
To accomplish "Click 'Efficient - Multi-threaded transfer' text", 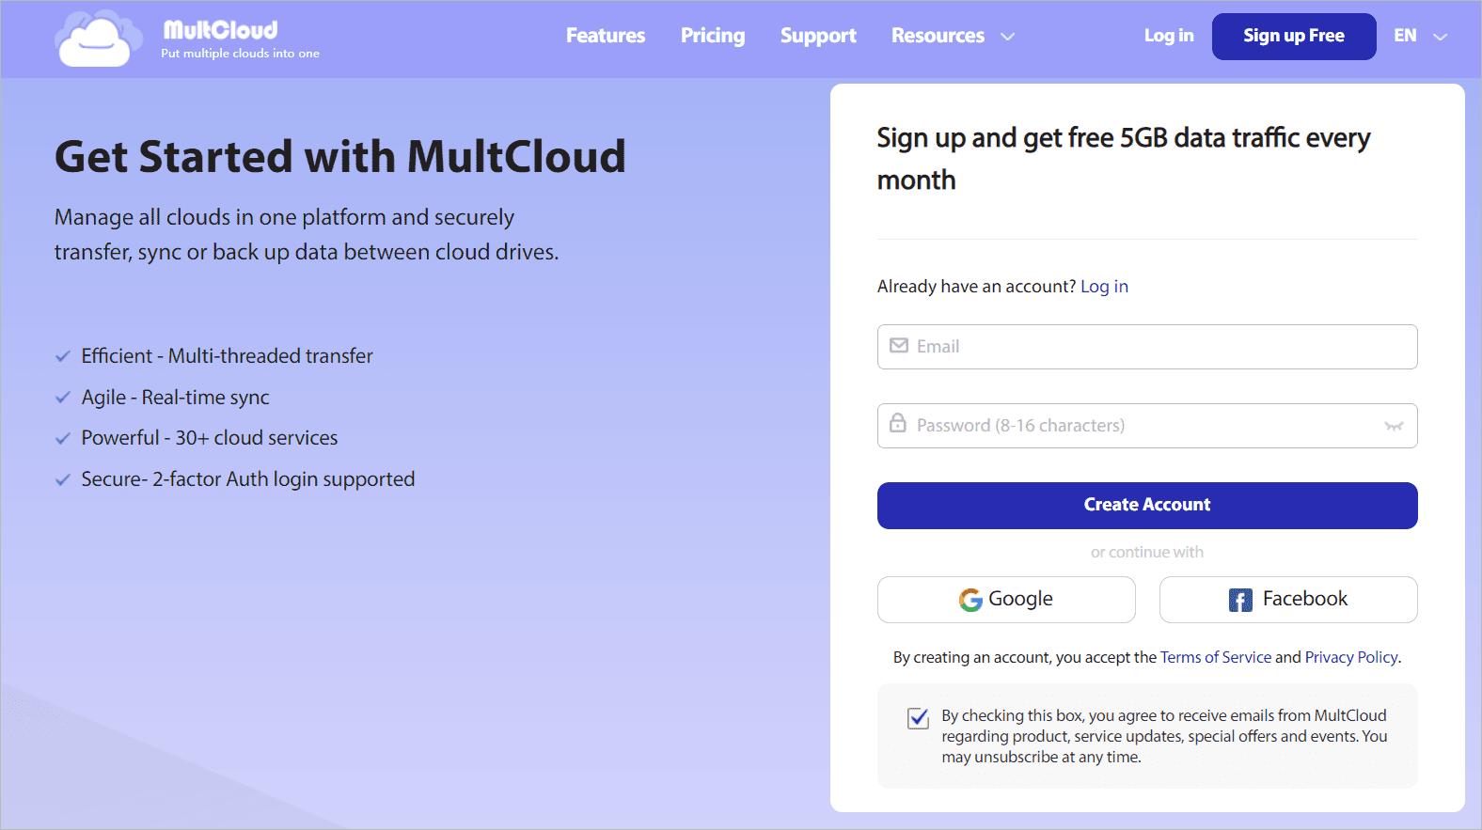I will click(x=227, y=356).
